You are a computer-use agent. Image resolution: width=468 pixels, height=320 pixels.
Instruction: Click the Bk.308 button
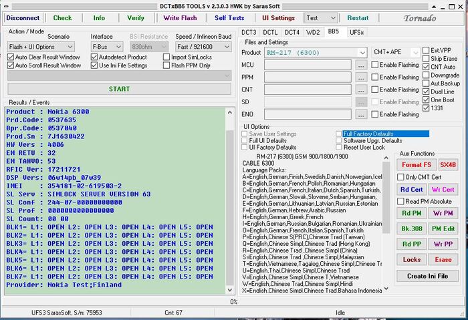click(x=412, y=228)
